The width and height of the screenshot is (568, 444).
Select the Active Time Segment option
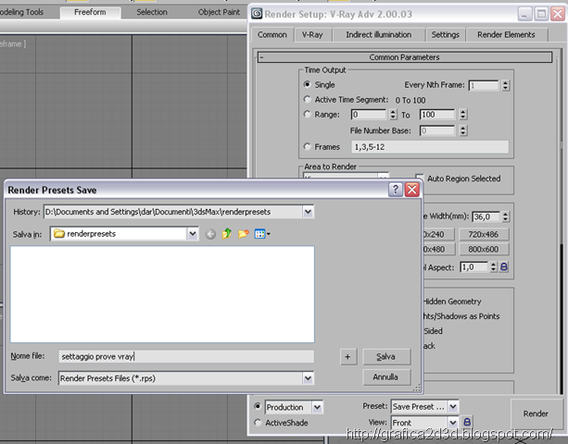tap(308, 100)
